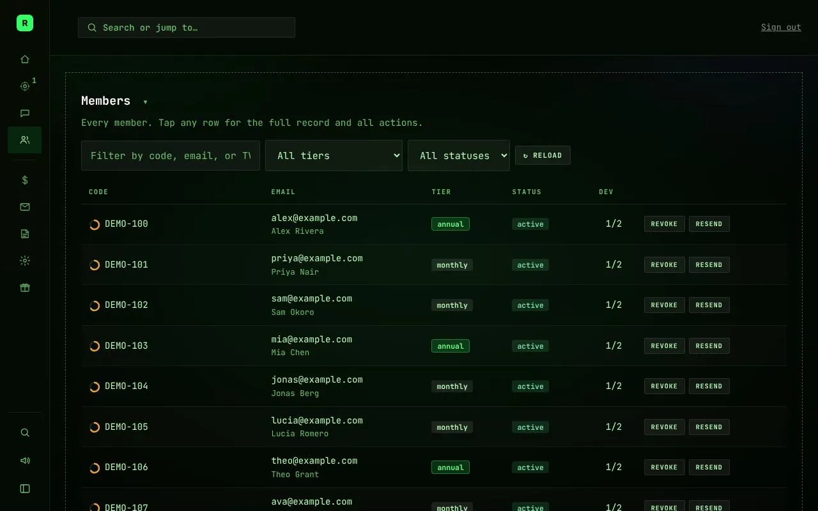The width and height of the screenshot is (818, 511).
Task: Open the chat messages sidebar icon
Action: tap(25, 113)
